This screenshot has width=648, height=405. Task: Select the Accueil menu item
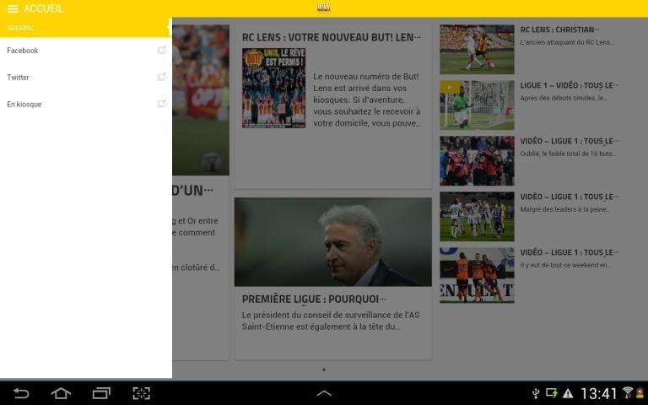[x=21, y=28]
